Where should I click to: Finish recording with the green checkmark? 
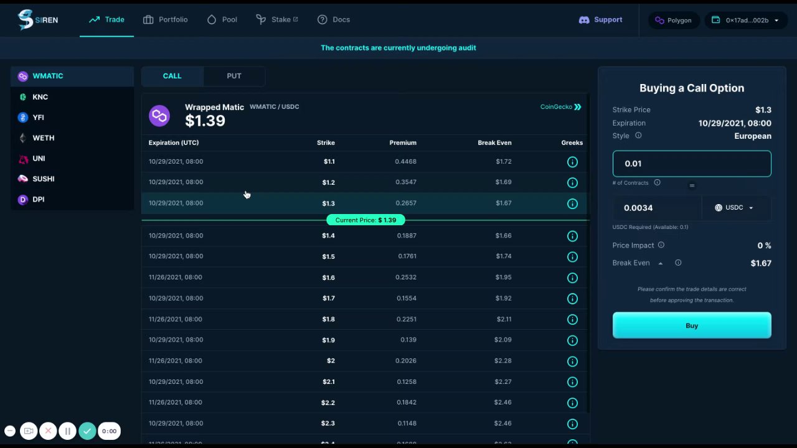coord(87,431)
